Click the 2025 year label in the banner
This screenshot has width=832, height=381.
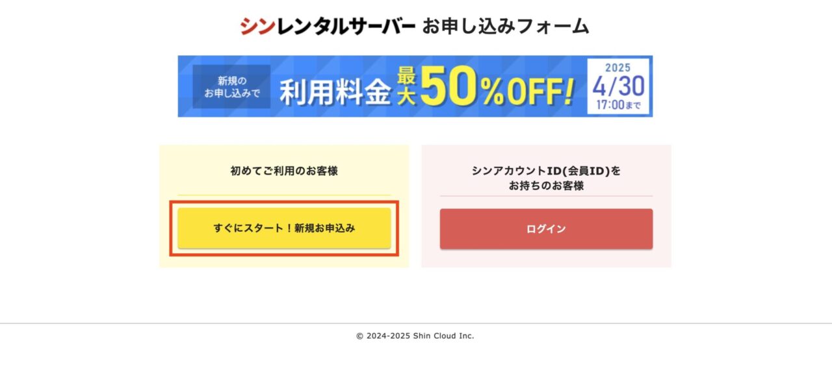click(x=618, y=67)
